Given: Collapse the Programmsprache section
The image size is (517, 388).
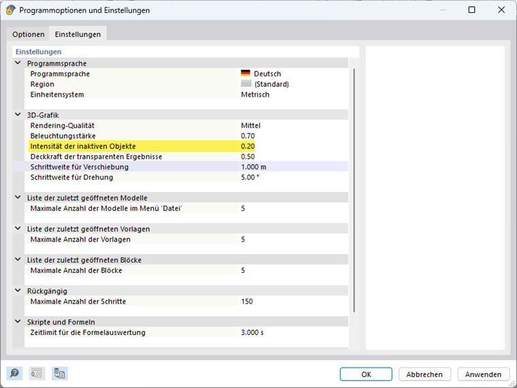Looking at the screenshot, I should coord(18,63).
